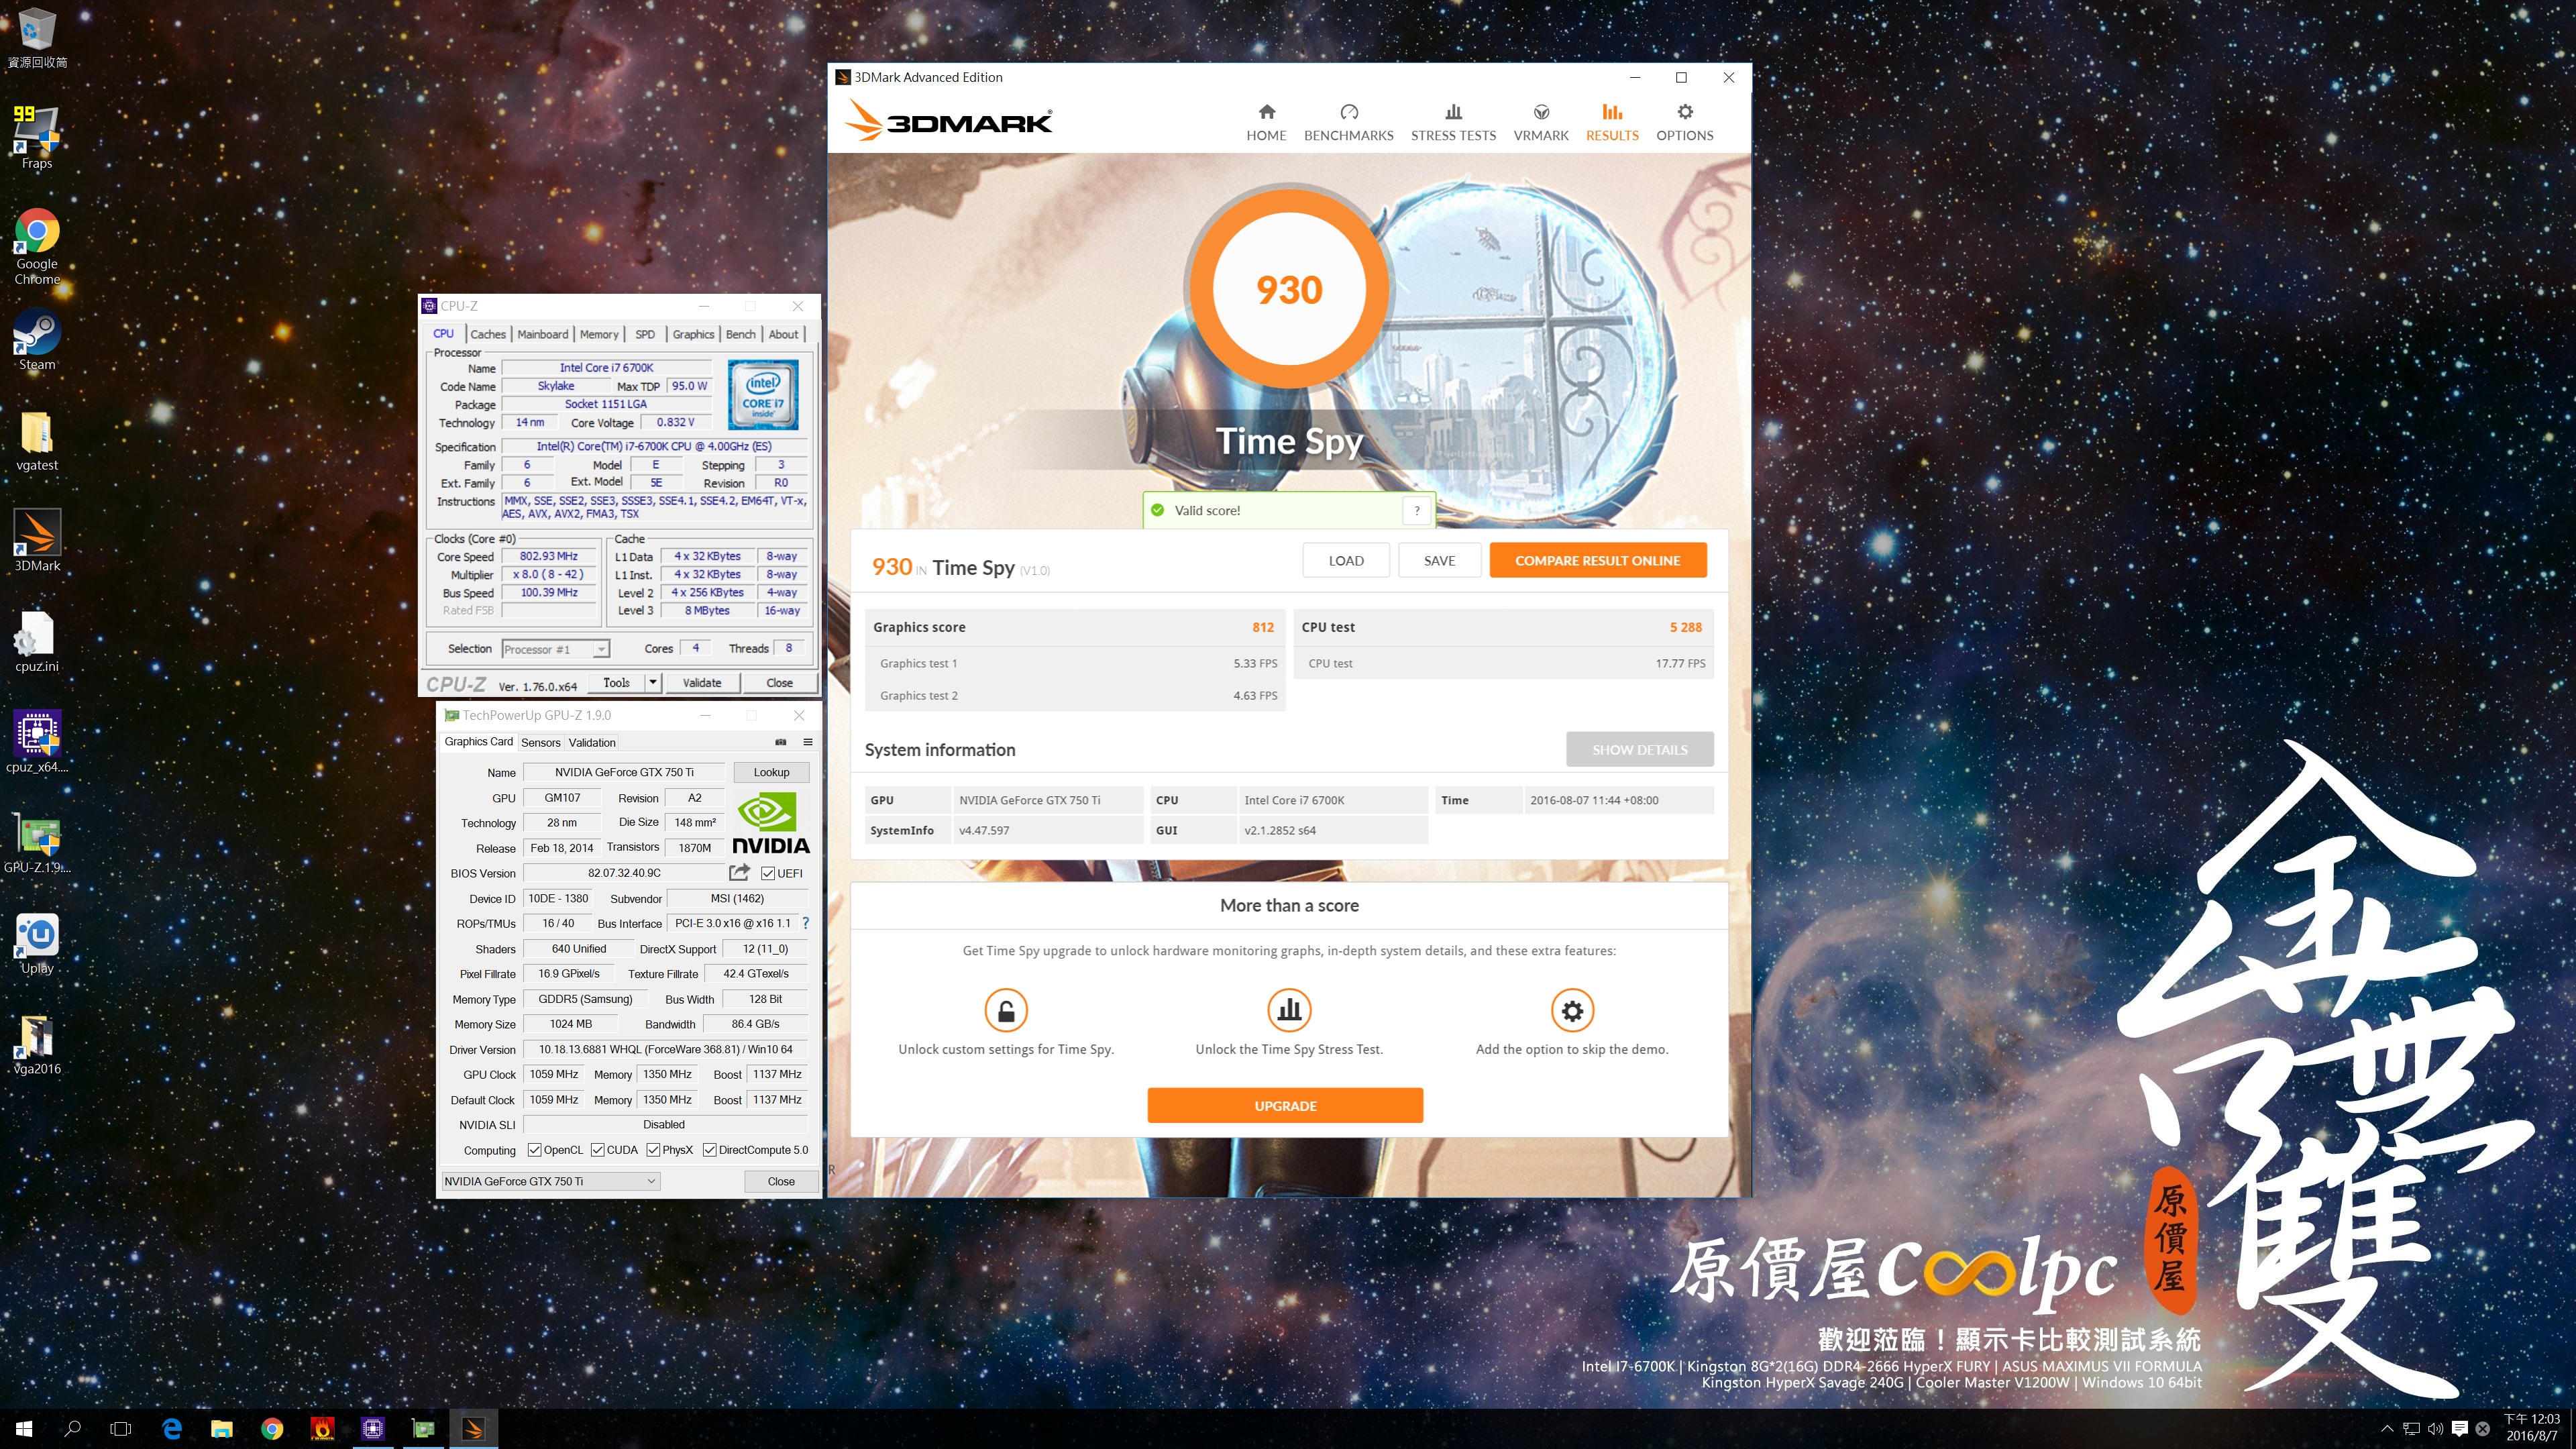This screenshot has height=1449, width=2576.
Task: Open the action center notification icon
Action: coord(2459,1429)
